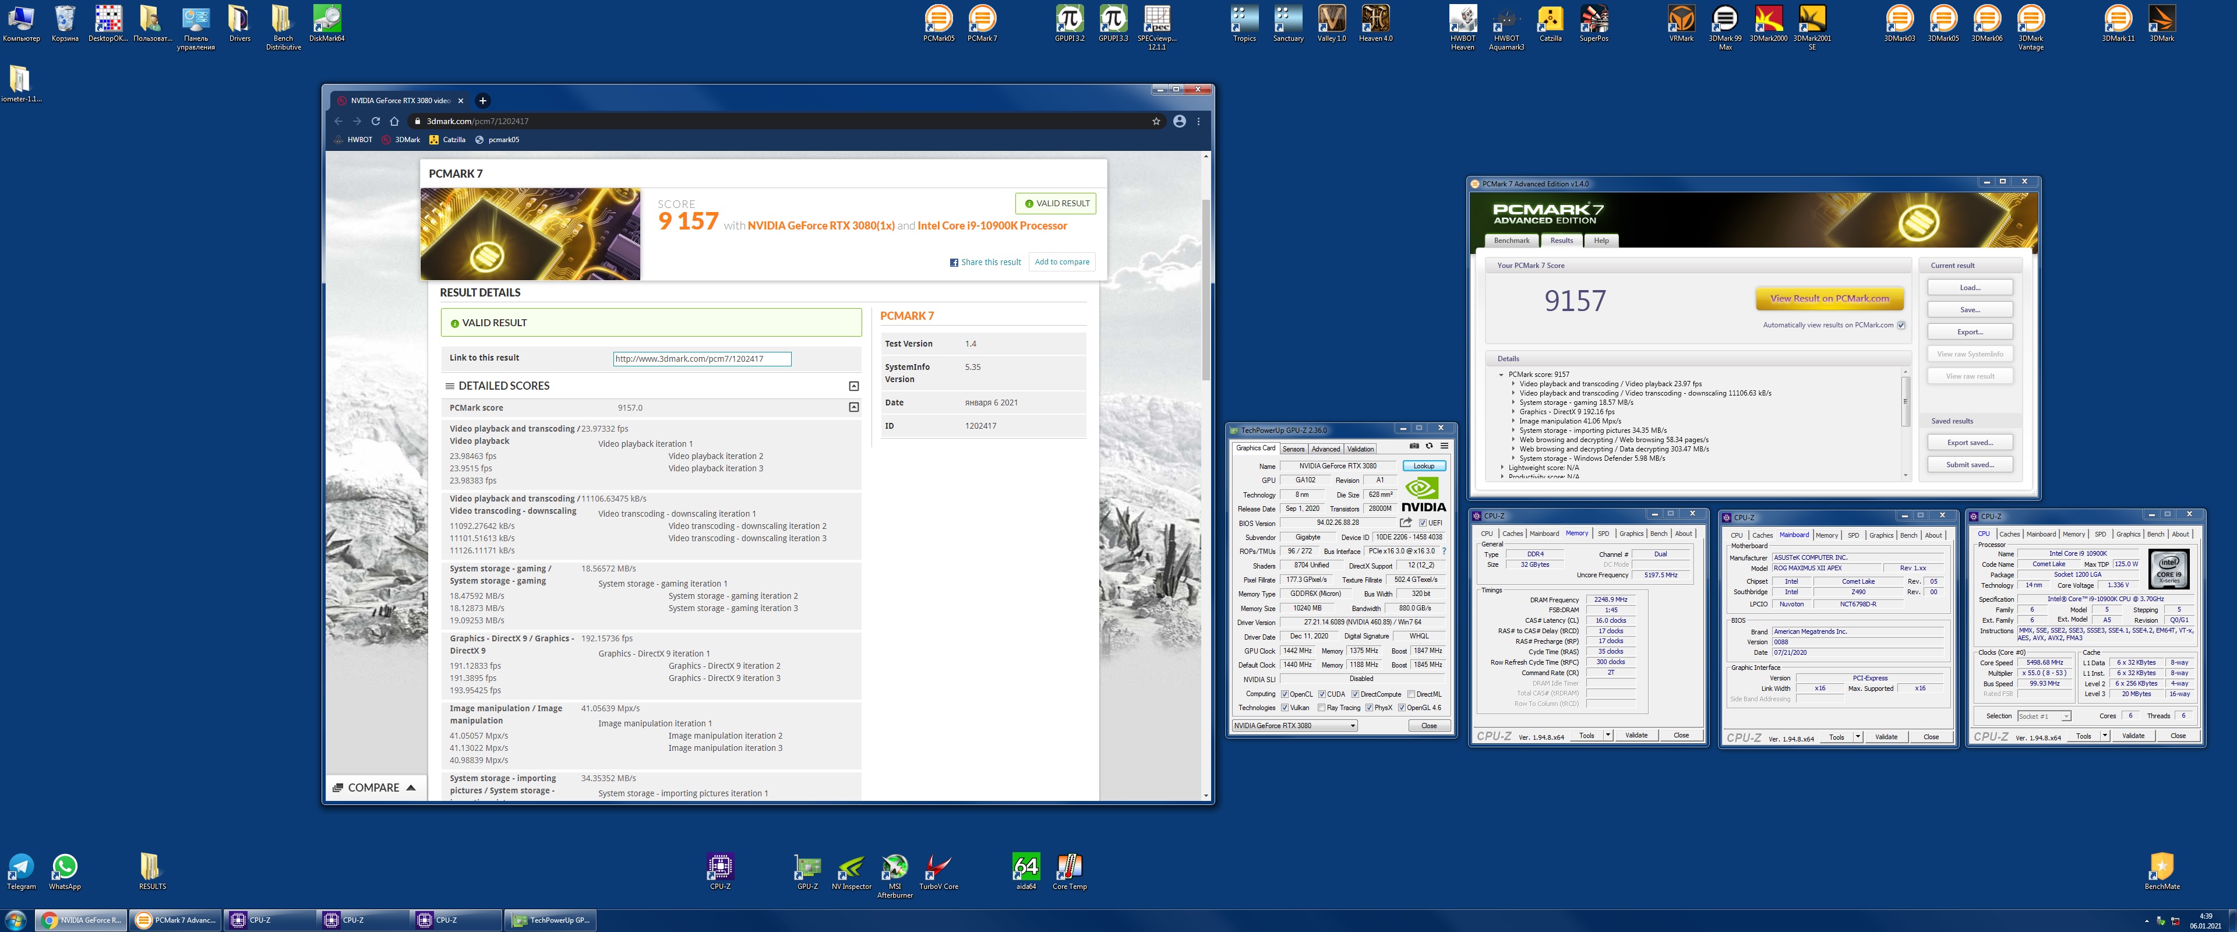
Task: Click Submit saved... button in PCMark 7
Action: coord(1970,465)
